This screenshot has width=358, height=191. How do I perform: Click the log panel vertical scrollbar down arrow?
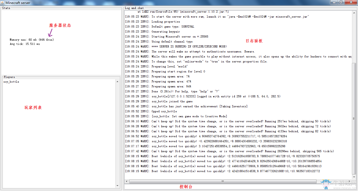click(x=354, y=177)
